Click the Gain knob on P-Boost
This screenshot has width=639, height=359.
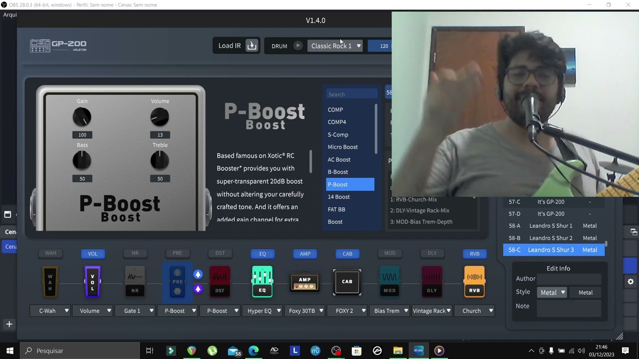pos(82,117)
